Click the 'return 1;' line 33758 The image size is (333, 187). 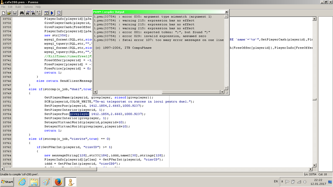tap(53, 130)
